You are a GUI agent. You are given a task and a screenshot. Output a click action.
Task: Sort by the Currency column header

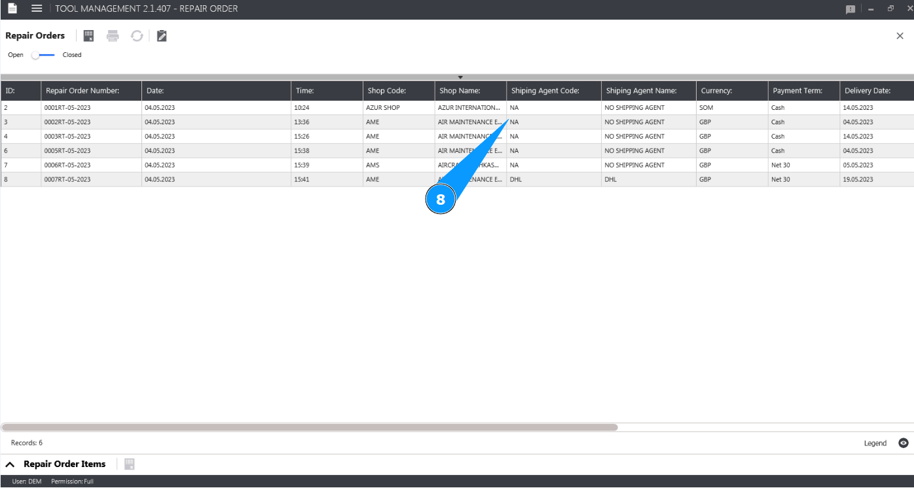pos(733,91)
